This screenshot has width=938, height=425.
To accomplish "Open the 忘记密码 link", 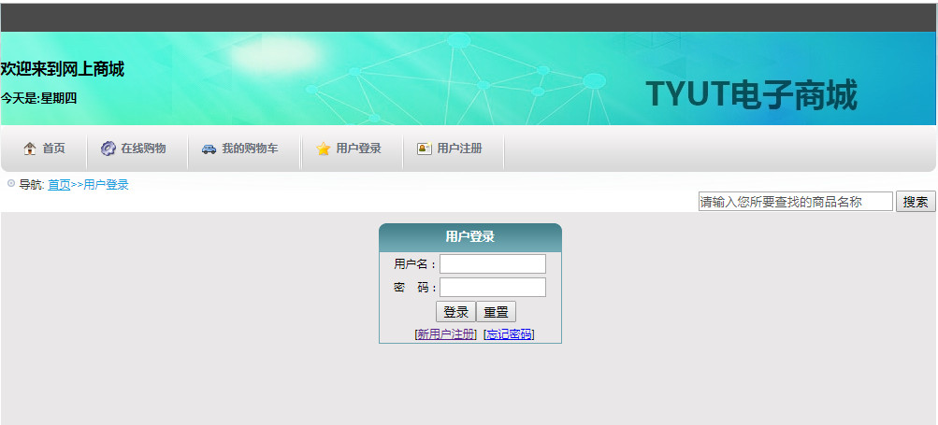I will coord(509,334).
